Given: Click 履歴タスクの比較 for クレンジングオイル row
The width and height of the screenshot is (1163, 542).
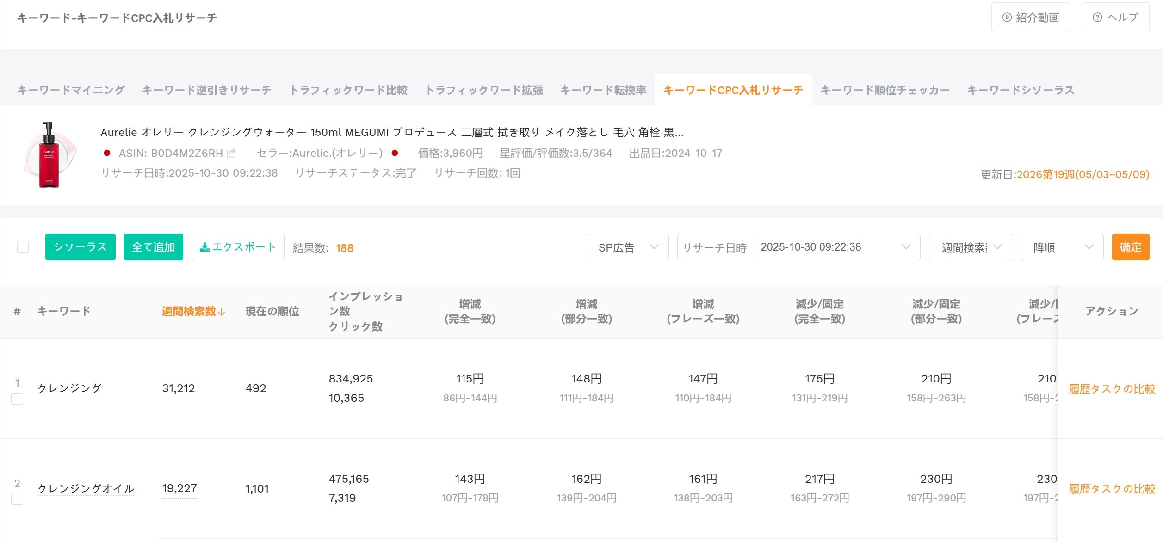Looking at the screenshot, I should [x=1112, y=489].
